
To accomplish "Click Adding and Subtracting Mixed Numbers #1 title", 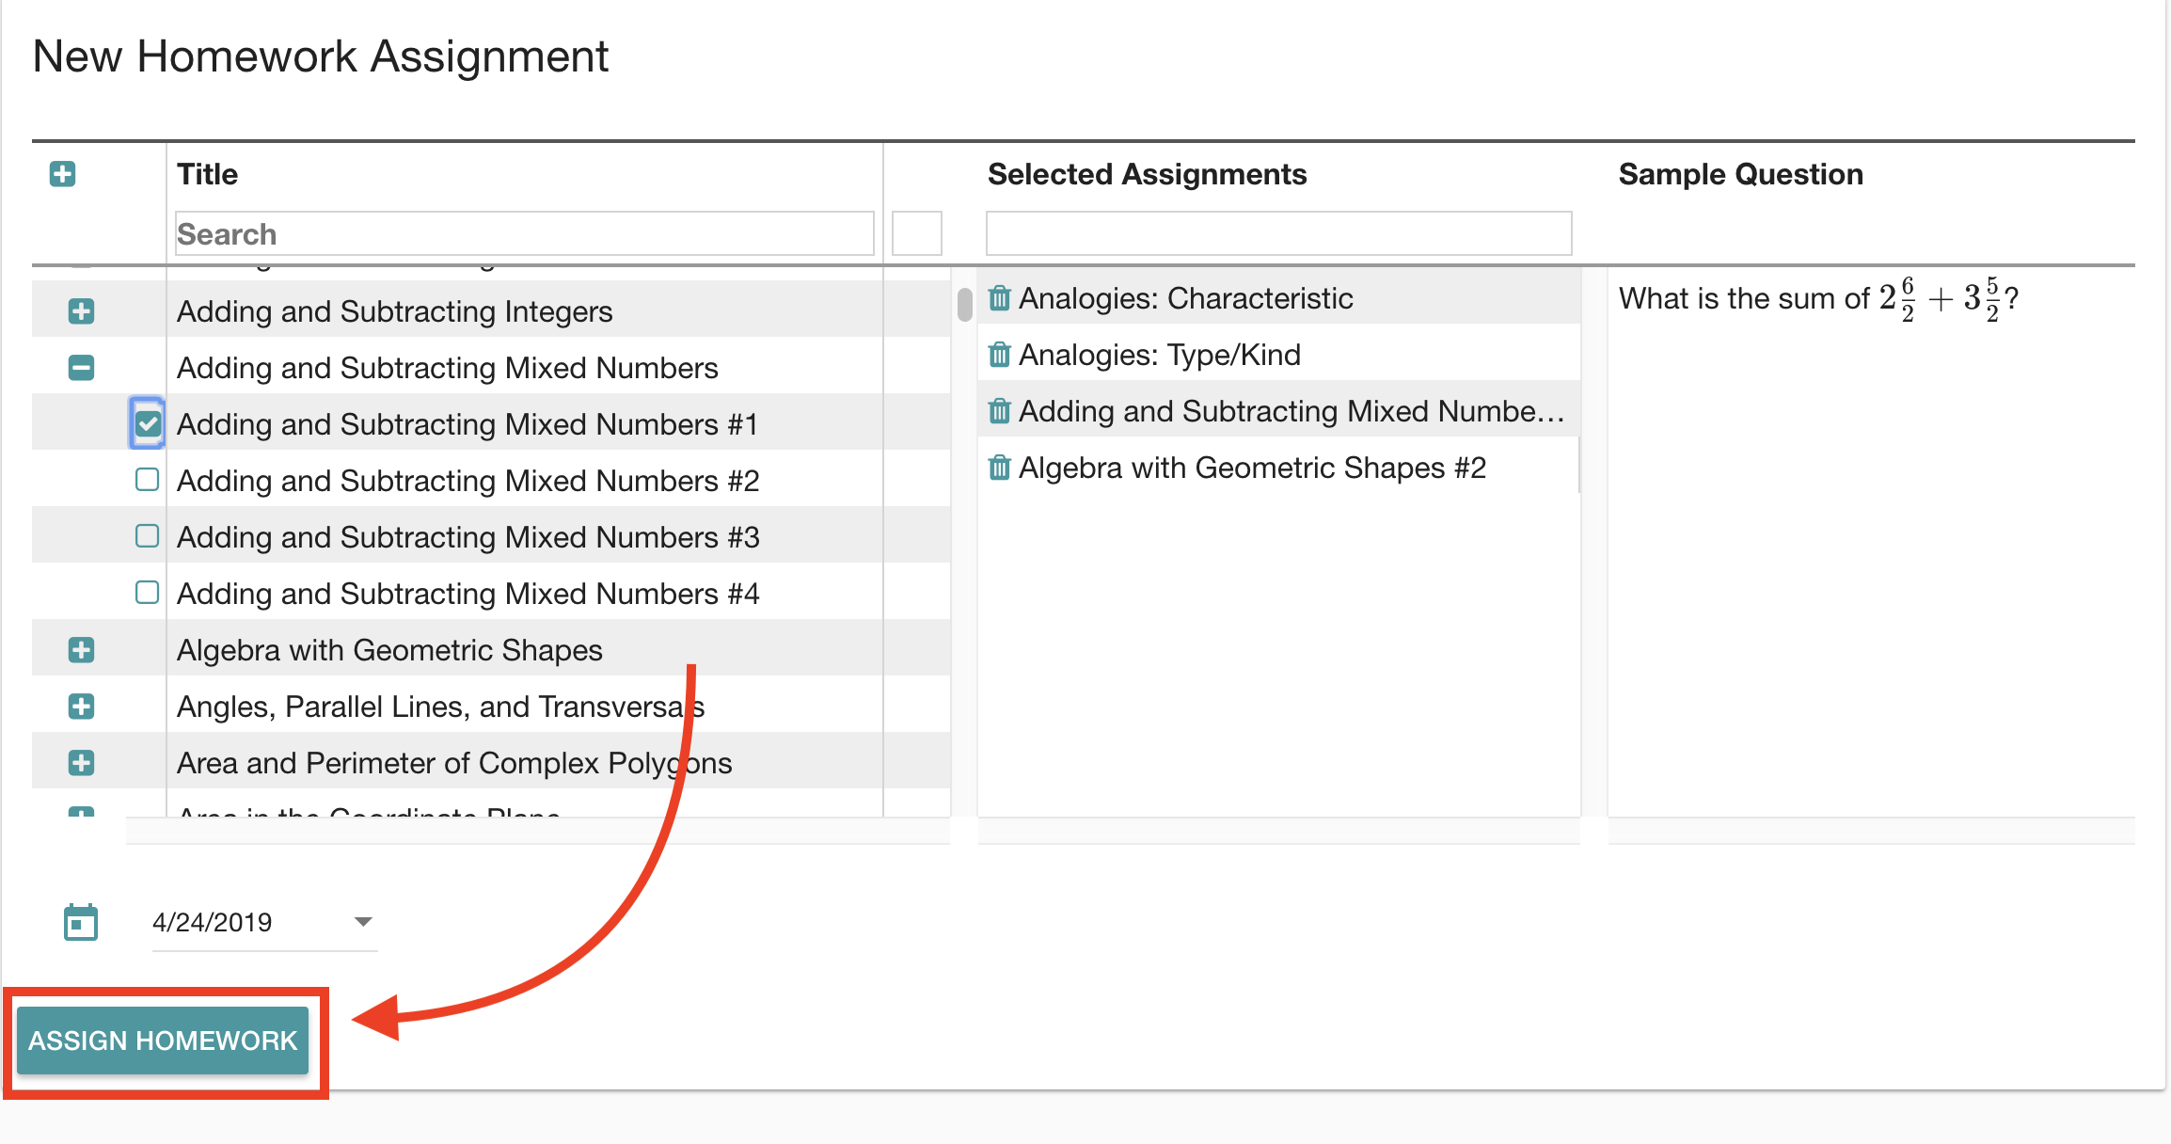I will click(x=467, y=424).
